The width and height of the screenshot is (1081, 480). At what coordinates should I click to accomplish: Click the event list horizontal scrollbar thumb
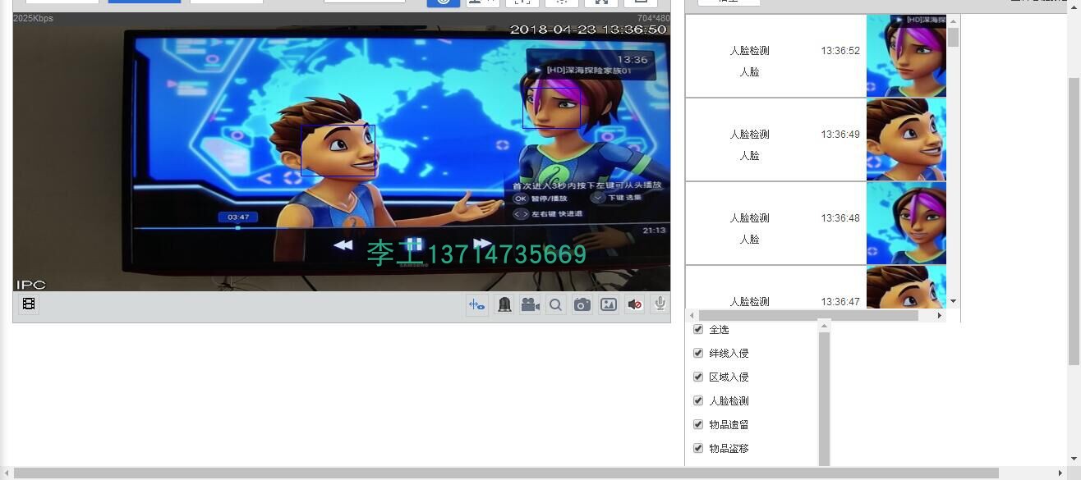(x=808, y=315)
